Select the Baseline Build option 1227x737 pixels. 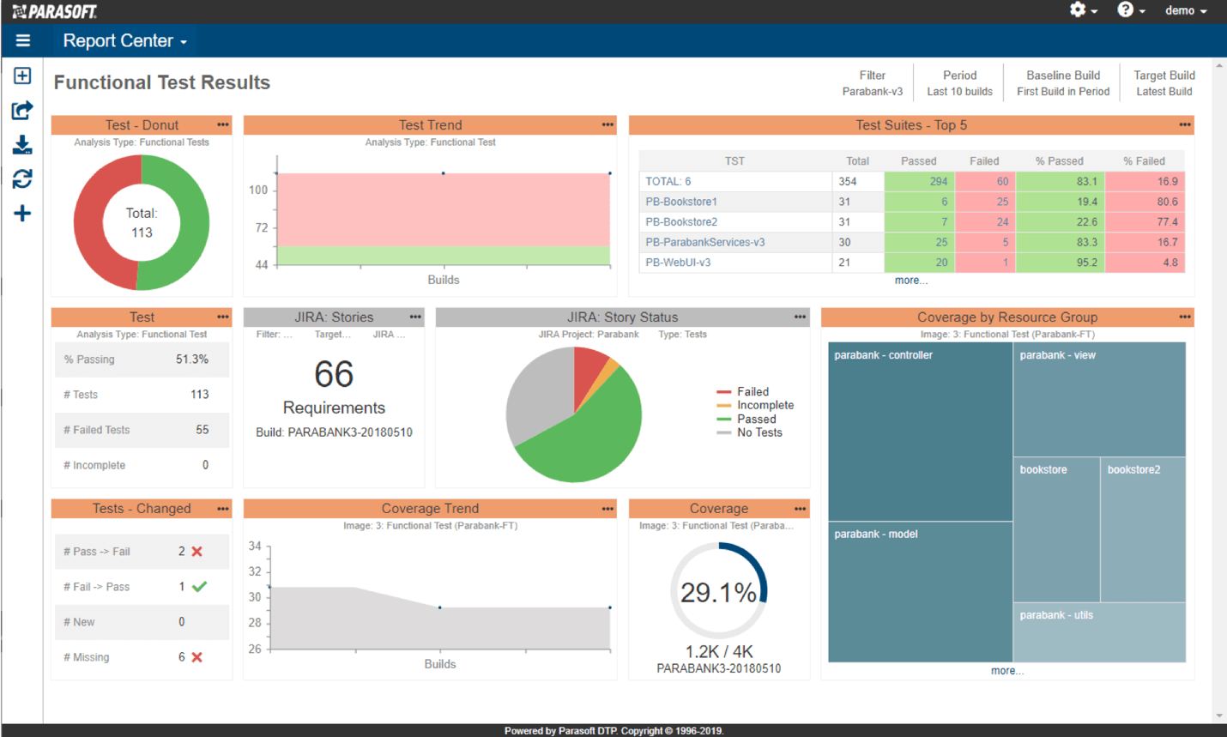tap(1062, 83)
